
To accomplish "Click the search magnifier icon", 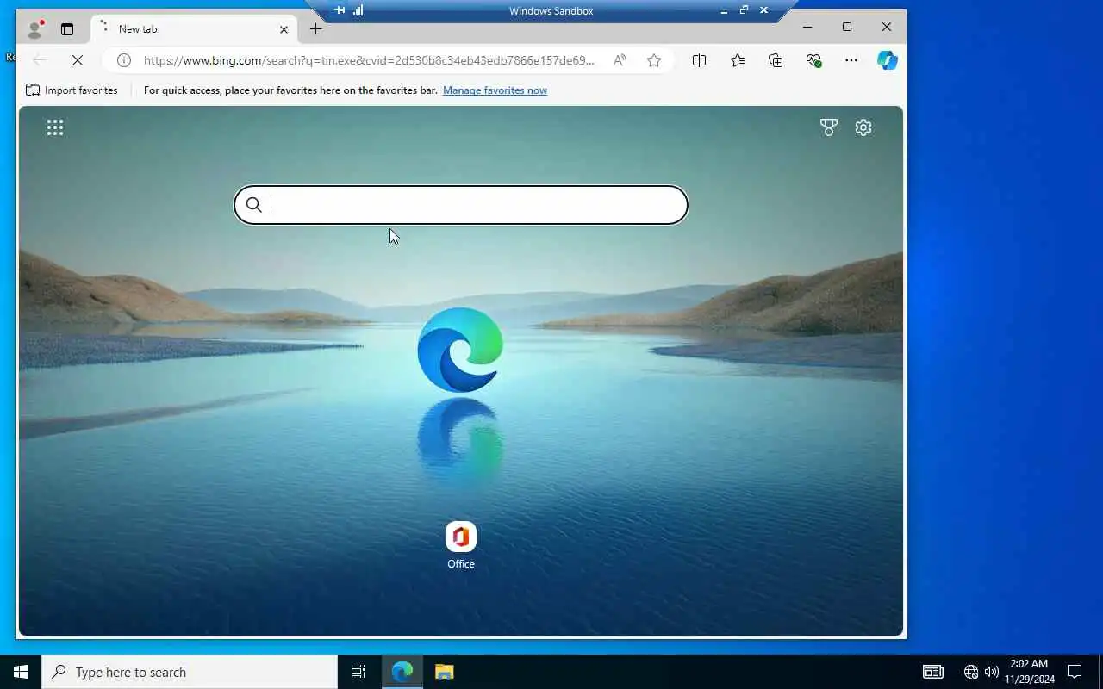I will pyautogui.click(x=253, y=205).
